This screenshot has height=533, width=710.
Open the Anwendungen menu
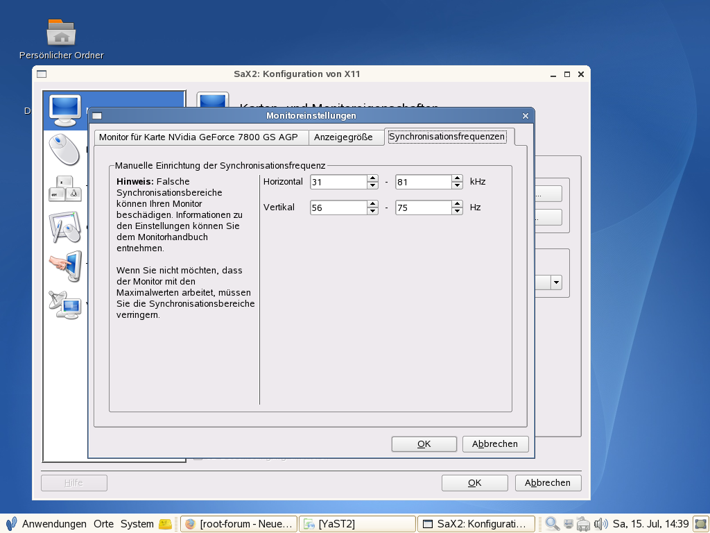tap(54, 524)
